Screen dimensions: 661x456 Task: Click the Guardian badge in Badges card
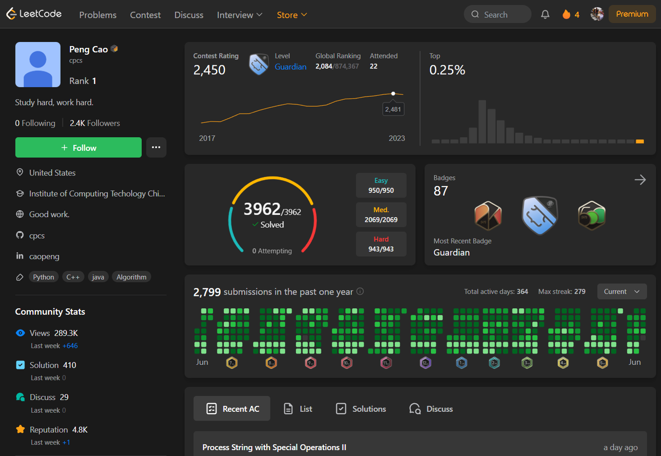(540, 215)
